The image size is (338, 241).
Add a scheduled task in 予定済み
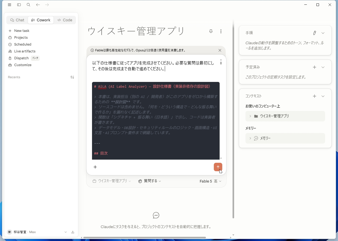315,67
